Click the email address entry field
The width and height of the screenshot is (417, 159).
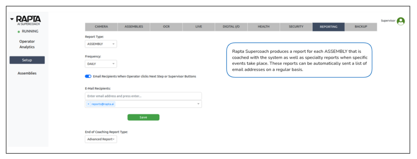click(143, 96)
